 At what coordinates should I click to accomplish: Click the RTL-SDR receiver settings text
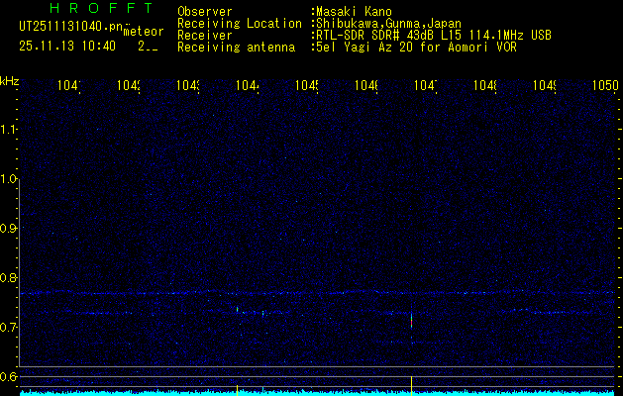(x=433, y=35)
